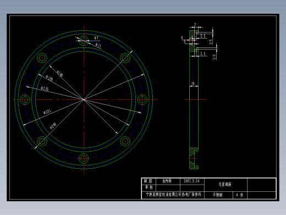Click the company name row in title block
Image resolution: width=286 pixels, height=215 pixels.
(173, 195)
